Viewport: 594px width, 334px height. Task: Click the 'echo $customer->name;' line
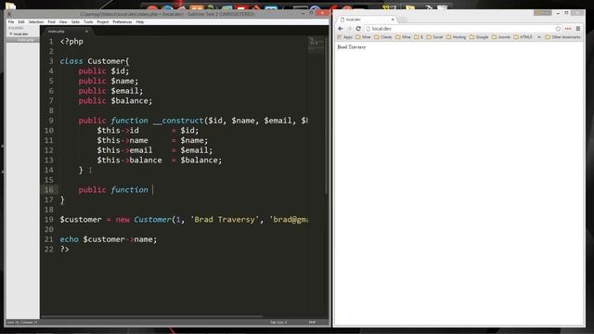click(x=109, y=239)
